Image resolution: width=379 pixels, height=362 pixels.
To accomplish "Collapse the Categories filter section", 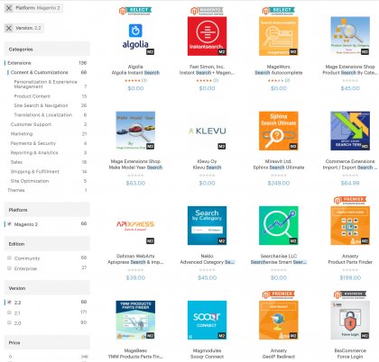I will (47, 50).
